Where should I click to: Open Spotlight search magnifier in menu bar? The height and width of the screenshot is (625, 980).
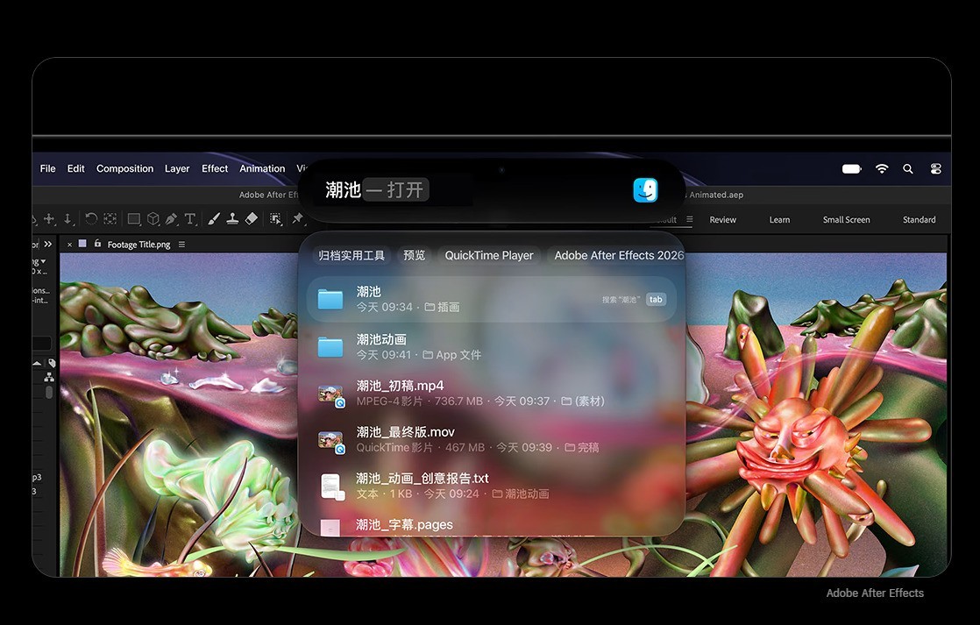click(907, 169)
